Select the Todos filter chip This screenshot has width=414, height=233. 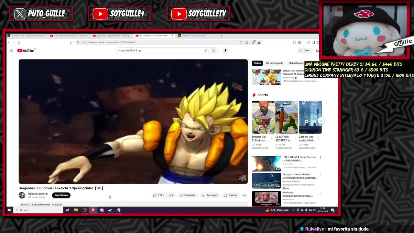(x=257, y=63)
